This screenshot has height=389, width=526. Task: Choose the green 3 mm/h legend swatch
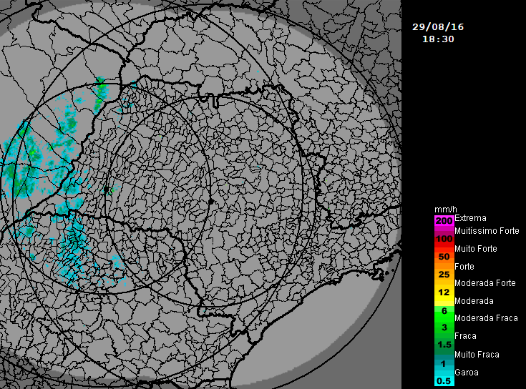click(444, 328)
